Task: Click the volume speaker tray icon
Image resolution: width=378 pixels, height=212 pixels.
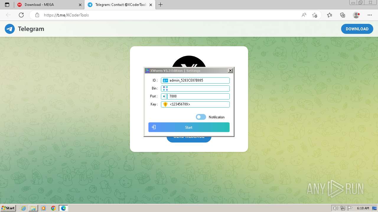Action: [x=336, y=208]
